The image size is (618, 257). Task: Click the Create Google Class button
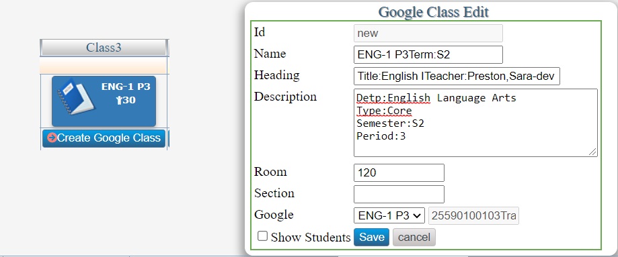[x=104, y=138]
